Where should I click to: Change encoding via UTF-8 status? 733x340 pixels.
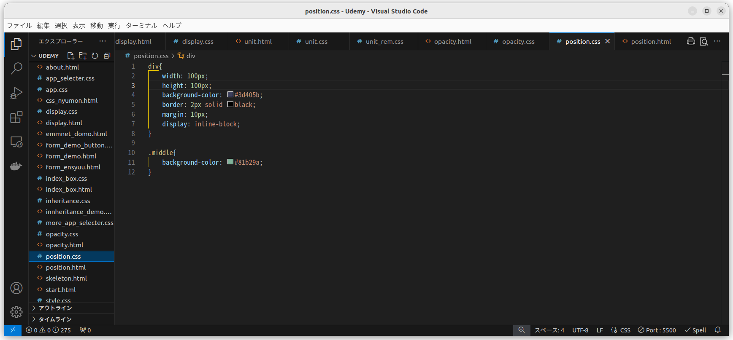580,330
